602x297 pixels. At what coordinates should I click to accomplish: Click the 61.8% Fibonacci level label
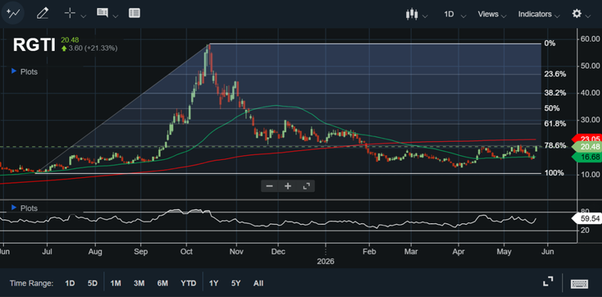[555, 124]
